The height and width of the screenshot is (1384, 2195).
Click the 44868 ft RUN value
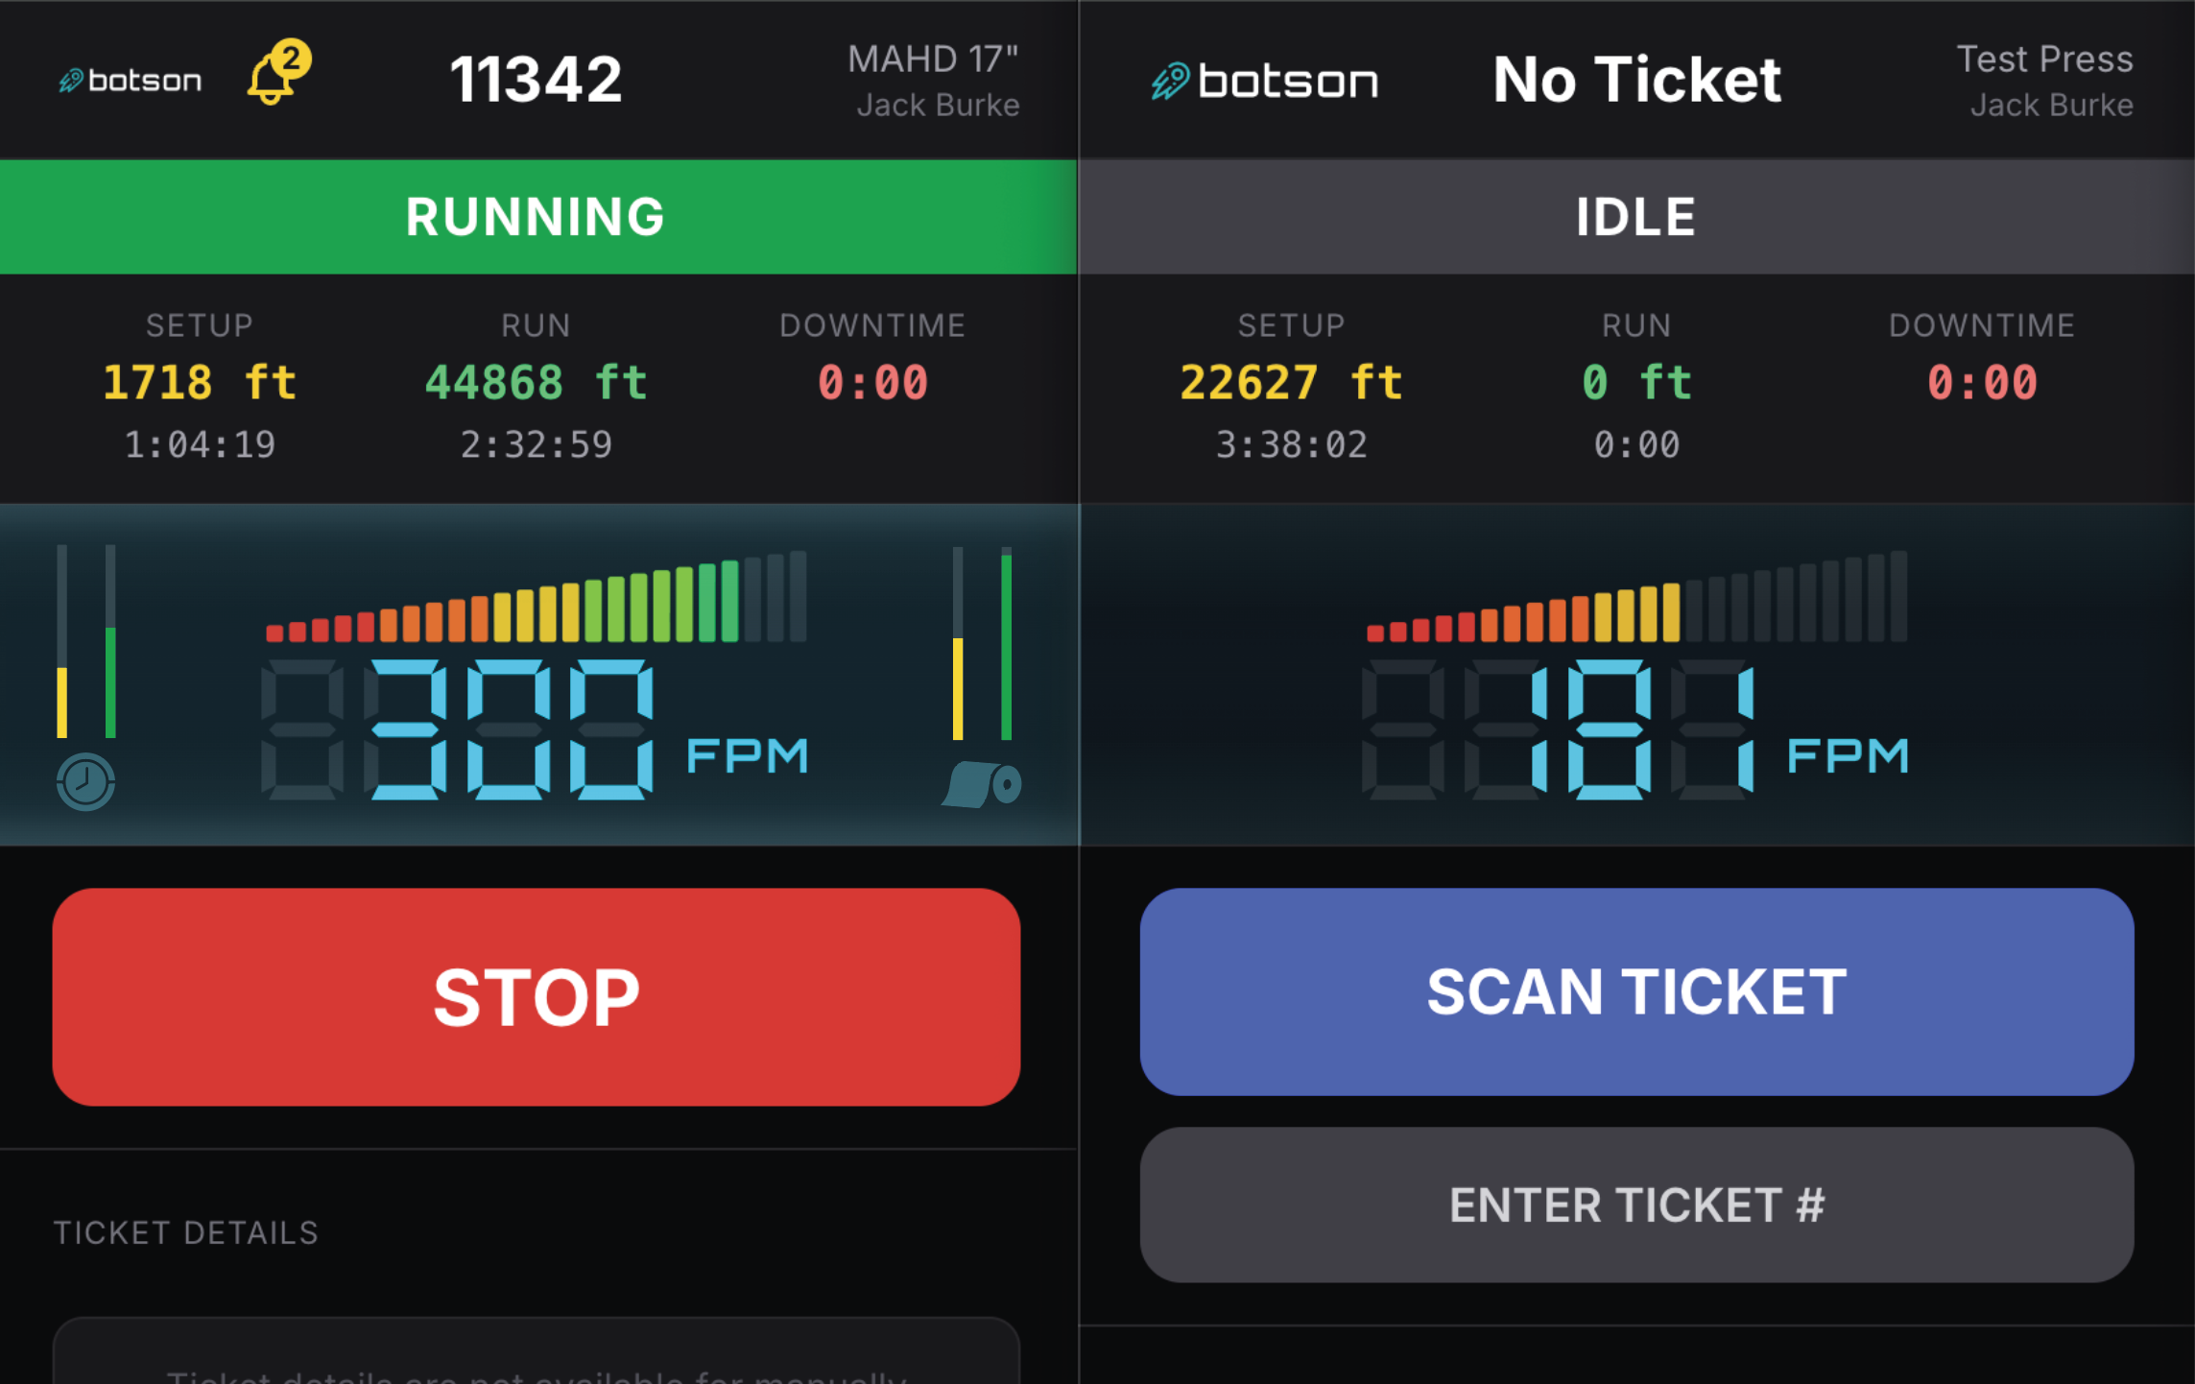536,383
